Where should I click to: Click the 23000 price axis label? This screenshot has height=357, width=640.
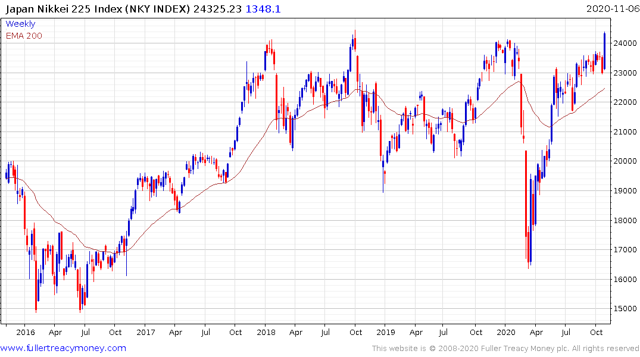tap(625, 73)
